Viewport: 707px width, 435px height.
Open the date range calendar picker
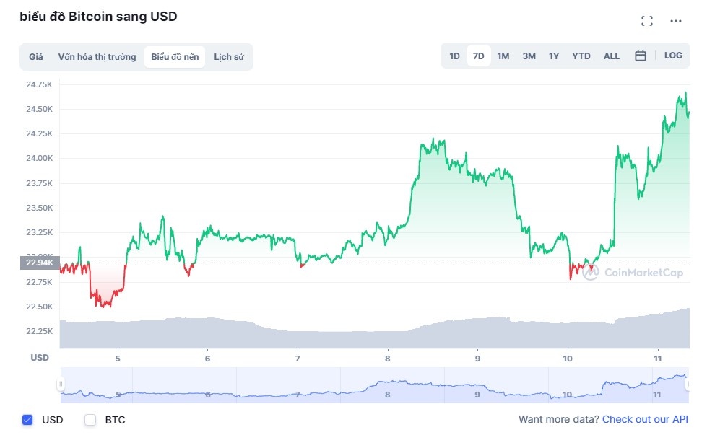pos(640,55)
